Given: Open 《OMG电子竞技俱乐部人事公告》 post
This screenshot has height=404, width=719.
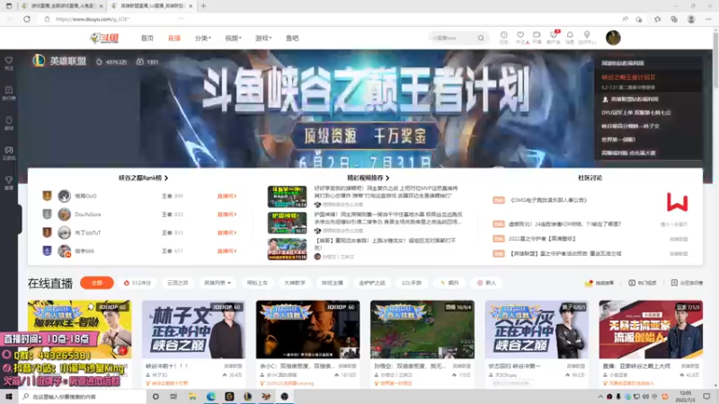Looking at the screenshot, I should click(548, 200).
